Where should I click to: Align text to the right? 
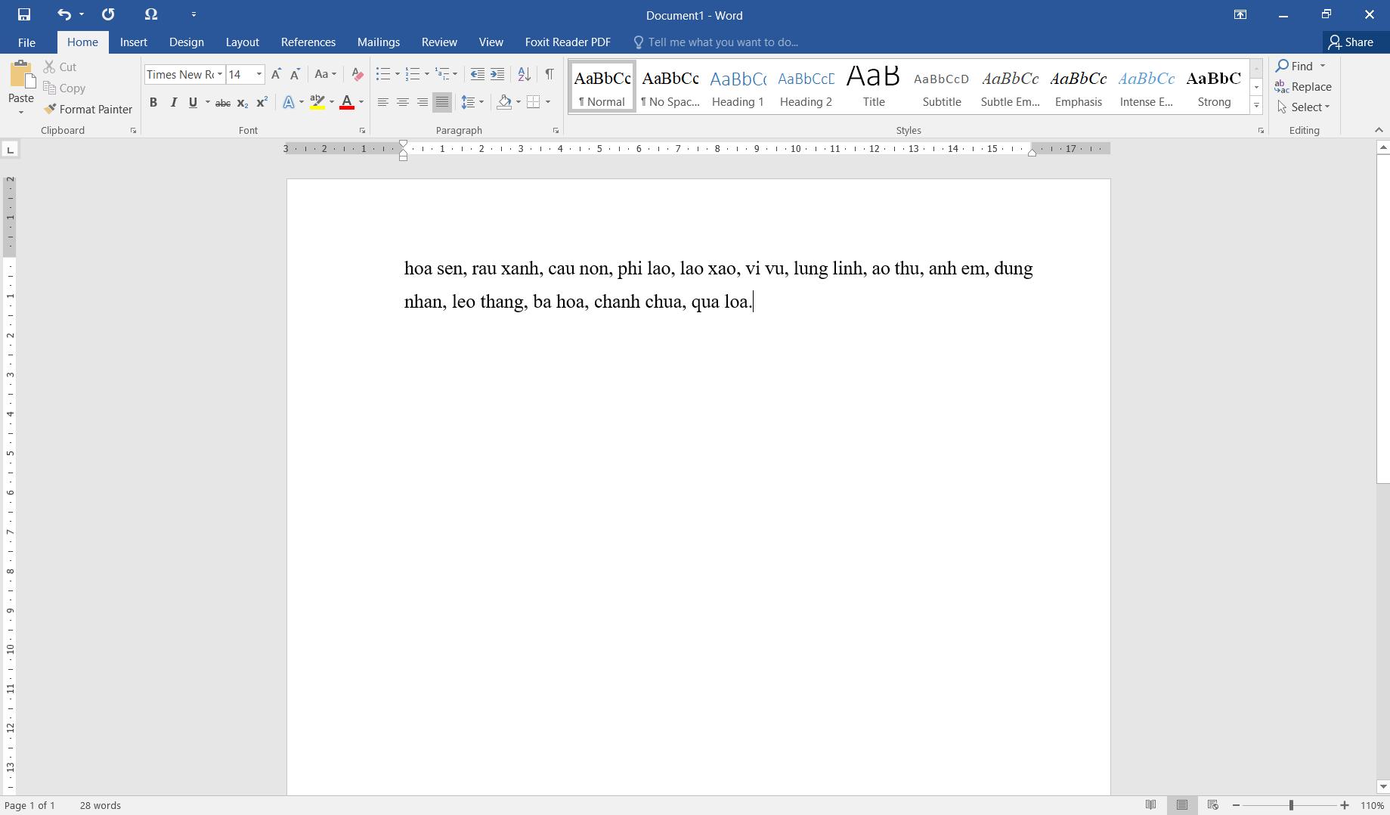click(423, 102)
